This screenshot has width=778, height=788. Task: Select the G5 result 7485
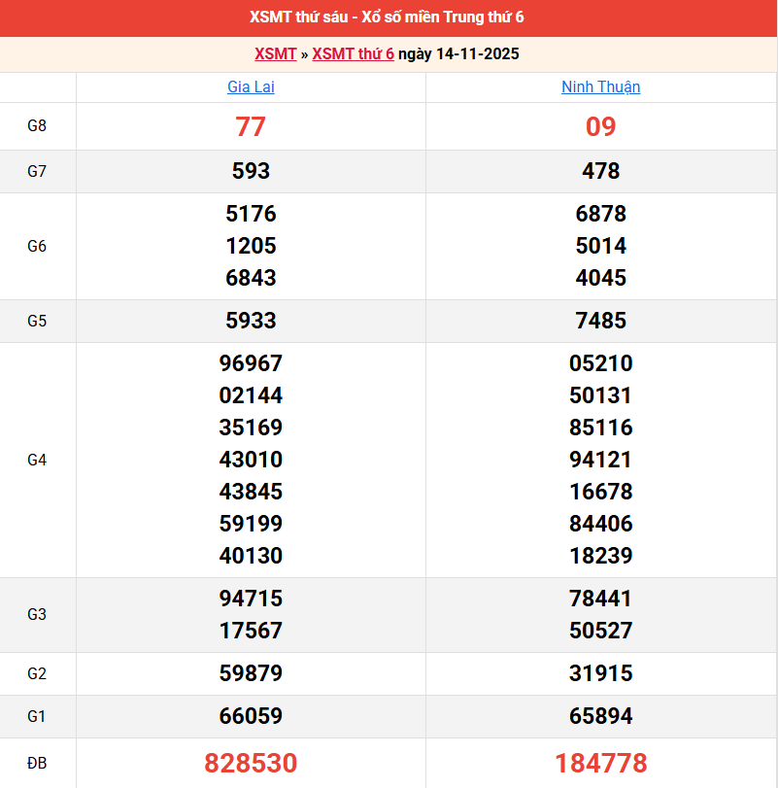pos(600,321)
